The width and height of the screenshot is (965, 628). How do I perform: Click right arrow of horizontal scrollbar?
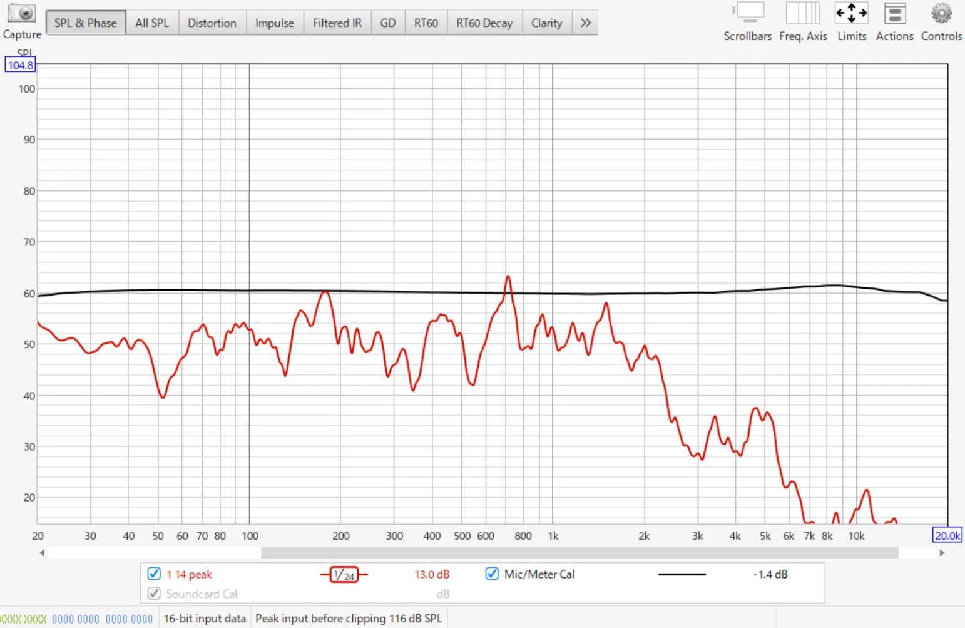pyautogui.click(x=942, y=553)
